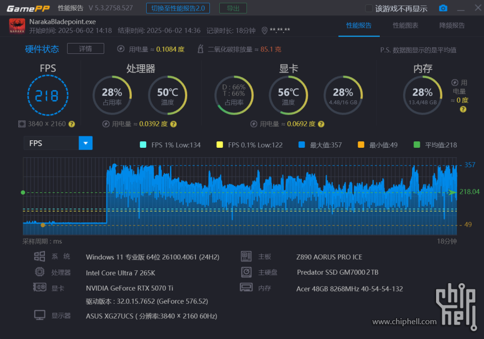Click 切换至性能报告2.0 button
Screen dimensions: 484x339
click(178, 8)
